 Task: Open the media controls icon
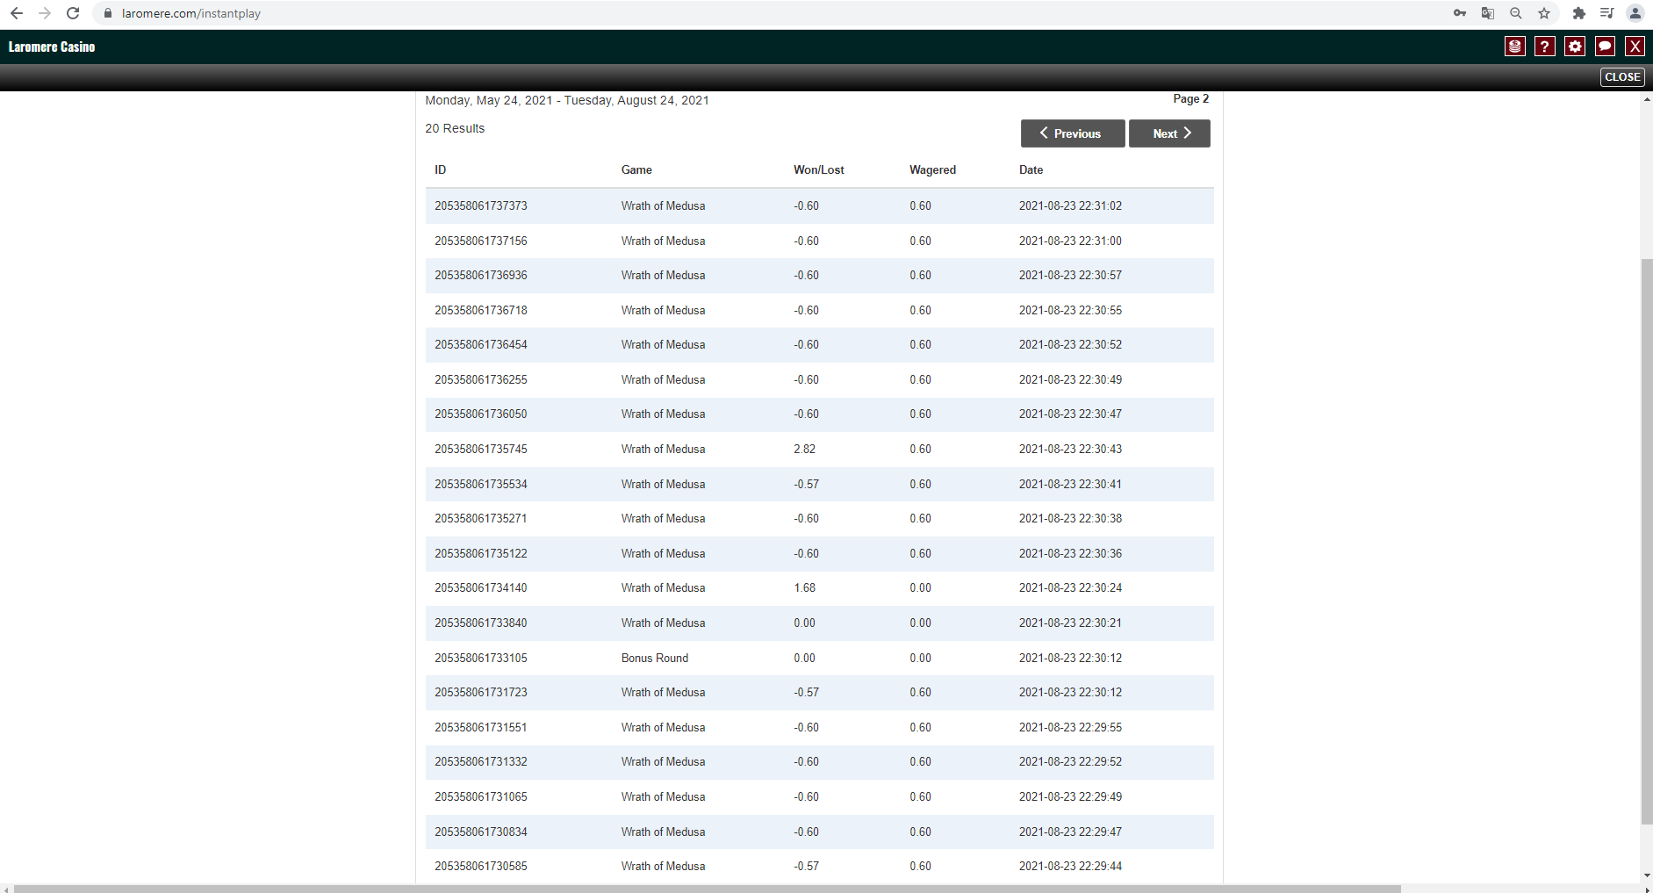coord(1606,13)
